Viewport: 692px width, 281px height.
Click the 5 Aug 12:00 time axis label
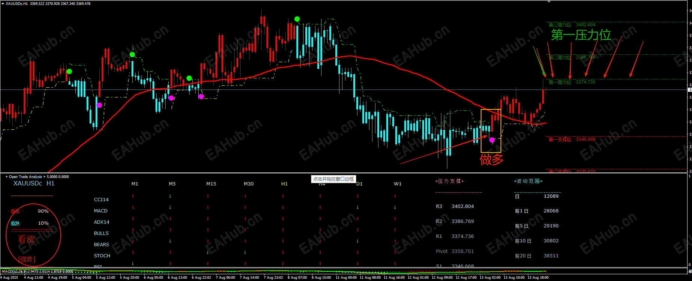(x=105, y=278)
